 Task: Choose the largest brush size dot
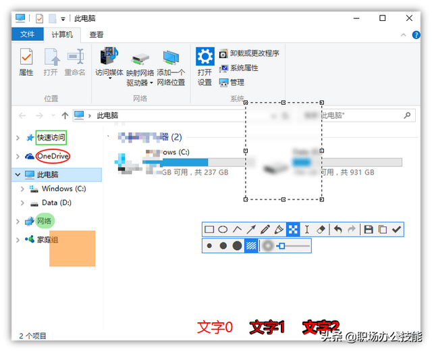[x=237, y=246]
